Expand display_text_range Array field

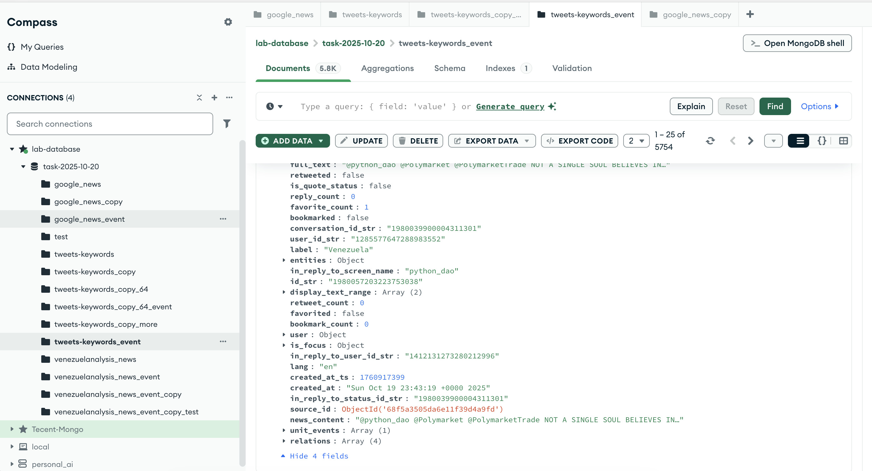tap(284, 292)
